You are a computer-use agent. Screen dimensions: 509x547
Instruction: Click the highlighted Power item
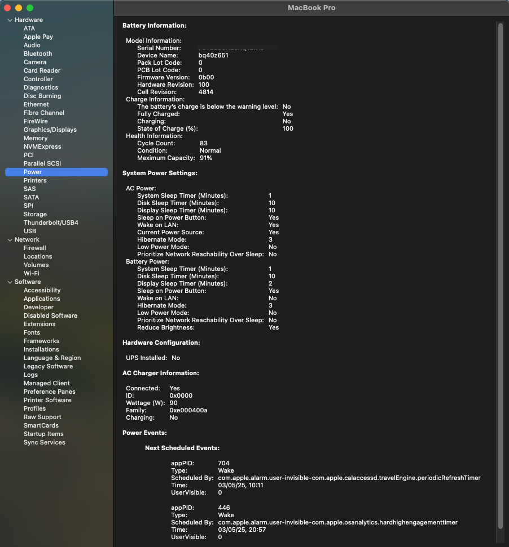(56, 172)
